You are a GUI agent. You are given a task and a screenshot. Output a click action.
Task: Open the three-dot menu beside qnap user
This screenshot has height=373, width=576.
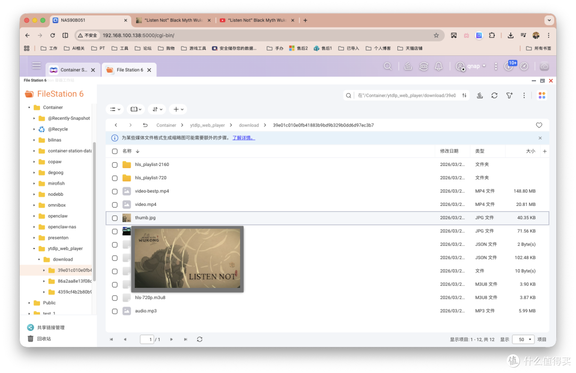pos(496,67)
